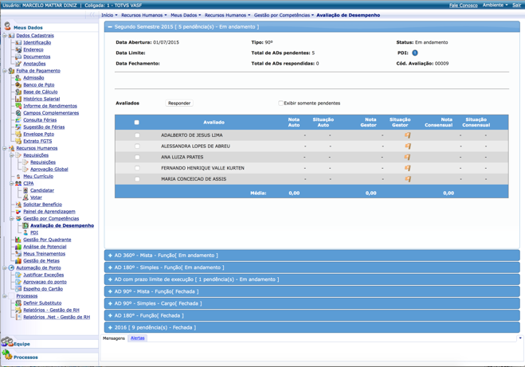Click the blue PDI info icon
The width and height of the screenshot is (525, 367).
pyautogui.click(x=415, y=53)
